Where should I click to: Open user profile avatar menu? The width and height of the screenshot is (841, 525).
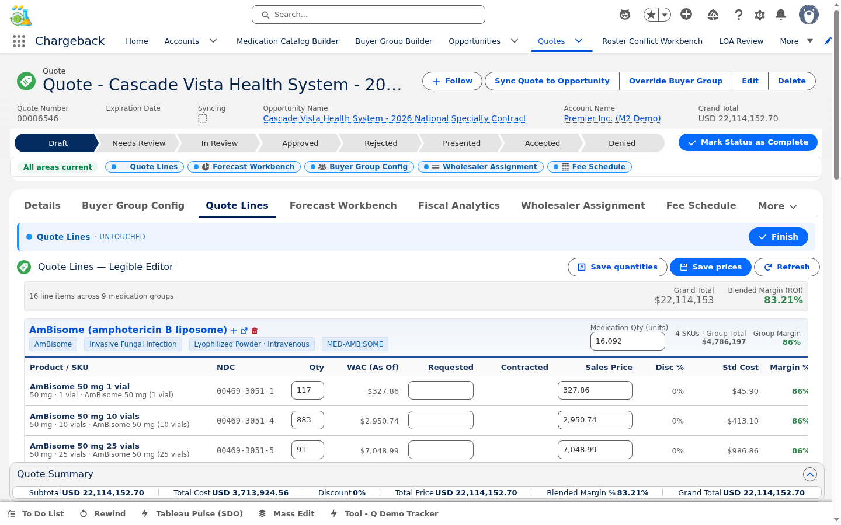coord(809,15)
